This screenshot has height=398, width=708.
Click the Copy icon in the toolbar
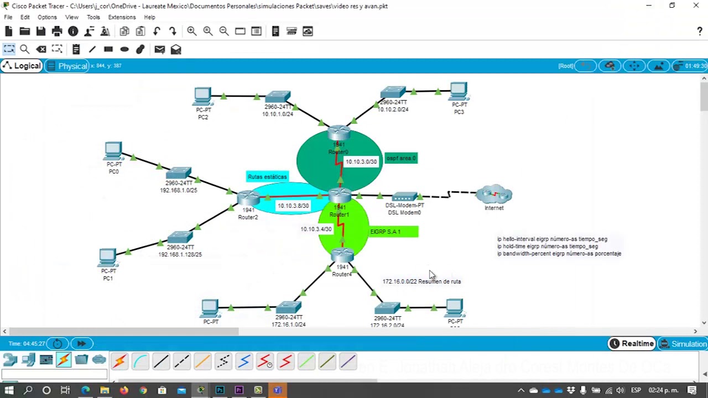coord(124,32)
